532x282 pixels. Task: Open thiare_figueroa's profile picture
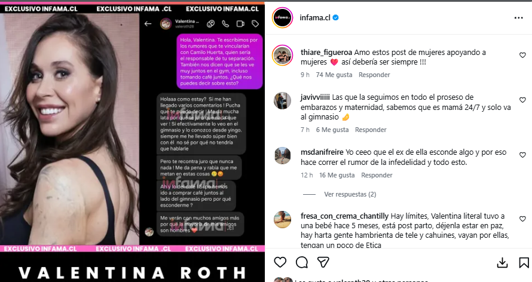click(x=282, y=55)
